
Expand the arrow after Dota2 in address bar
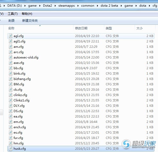tap(55, 6)
